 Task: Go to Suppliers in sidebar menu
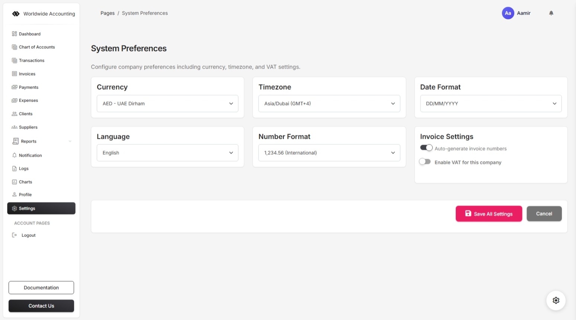pyautogui.click(x=28, y=127)
